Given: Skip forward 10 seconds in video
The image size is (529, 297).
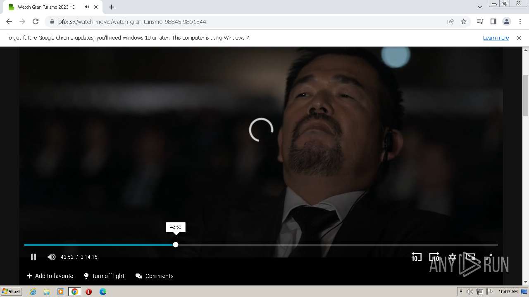Looking at the screenshot, I should pos(434,257).
